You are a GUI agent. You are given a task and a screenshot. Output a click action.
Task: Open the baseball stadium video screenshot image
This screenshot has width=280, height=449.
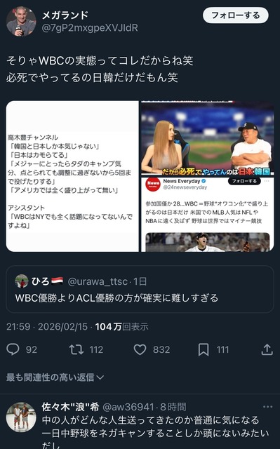click(x=207, y=138)
